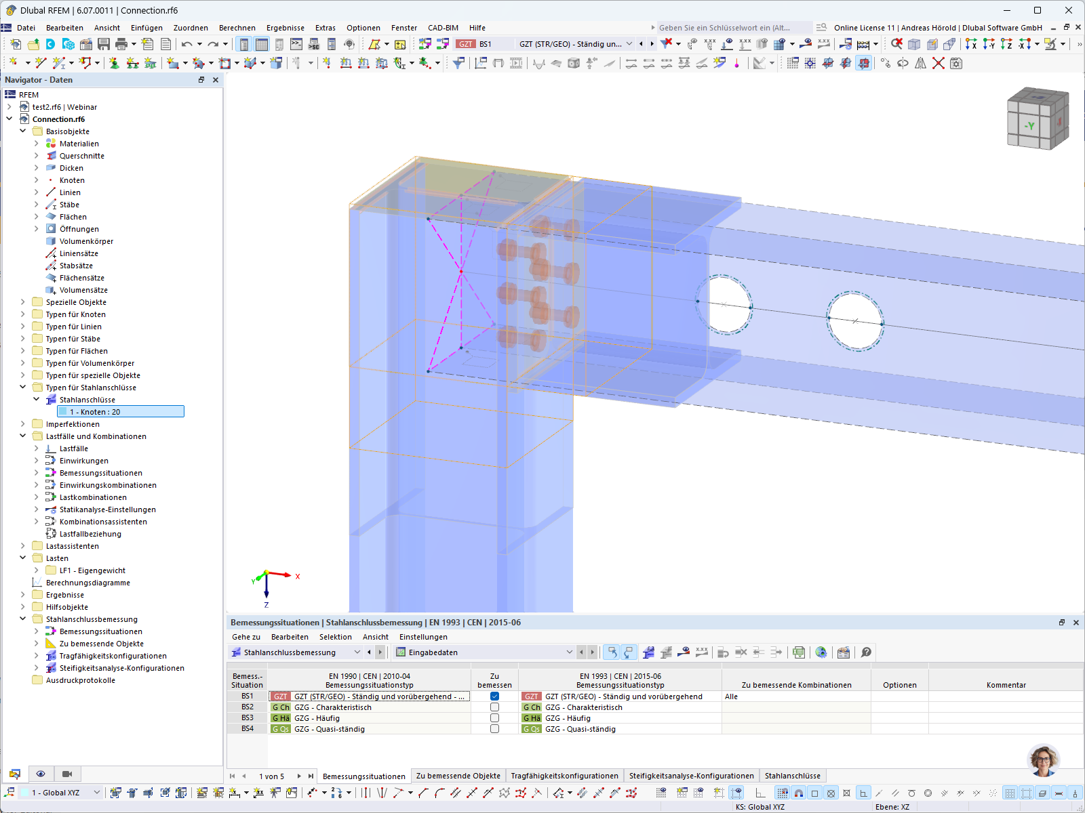The height and width of the screenshot is (813, 1085).
Task: Set view in -Y direction icon
Action: coord(989,44)
